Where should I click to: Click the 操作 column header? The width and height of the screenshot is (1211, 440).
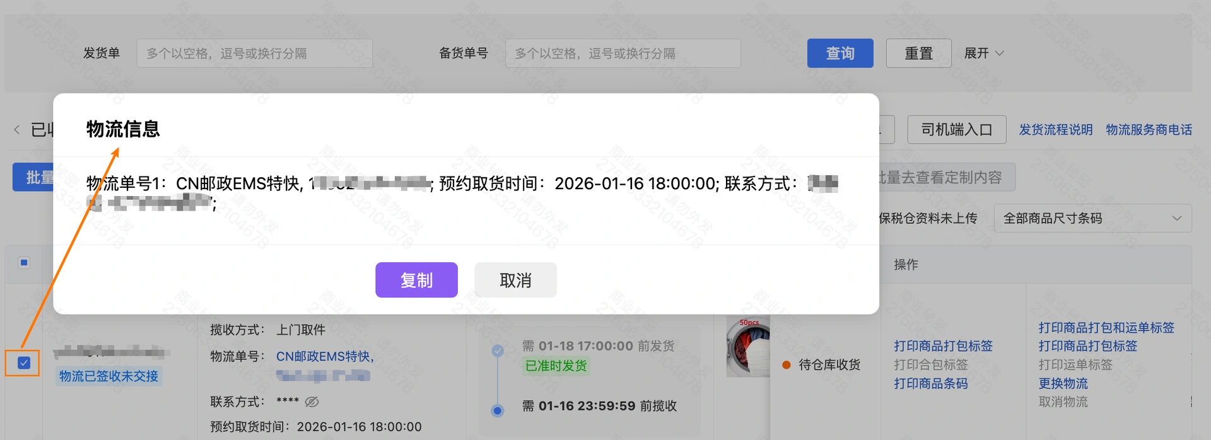(x=906, y=265)
